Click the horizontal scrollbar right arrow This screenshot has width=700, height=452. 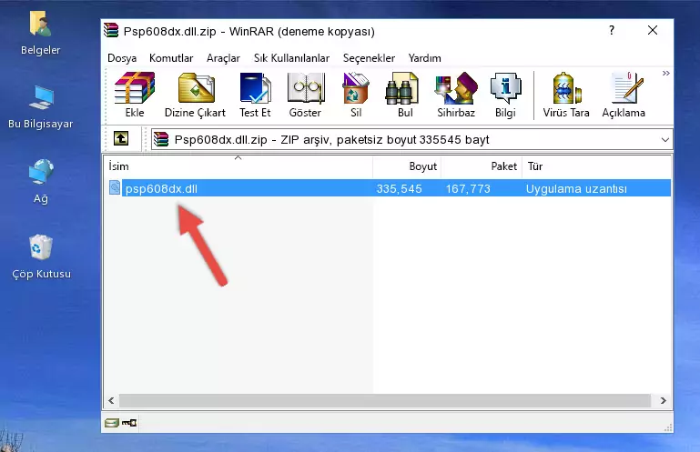663,400
